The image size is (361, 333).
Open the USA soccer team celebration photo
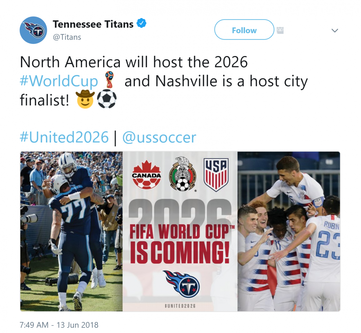click(289, 231)
